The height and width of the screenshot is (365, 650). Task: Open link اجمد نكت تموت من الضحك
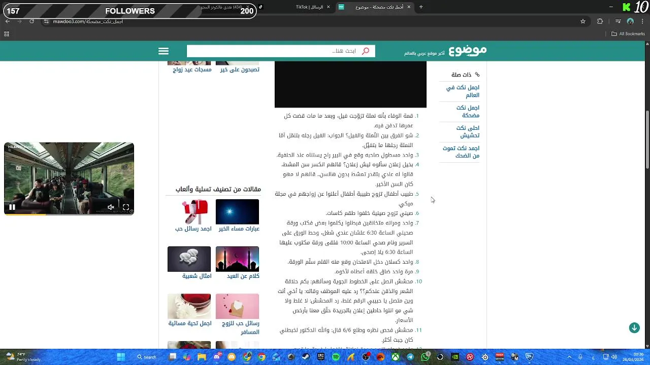(461, 152)
